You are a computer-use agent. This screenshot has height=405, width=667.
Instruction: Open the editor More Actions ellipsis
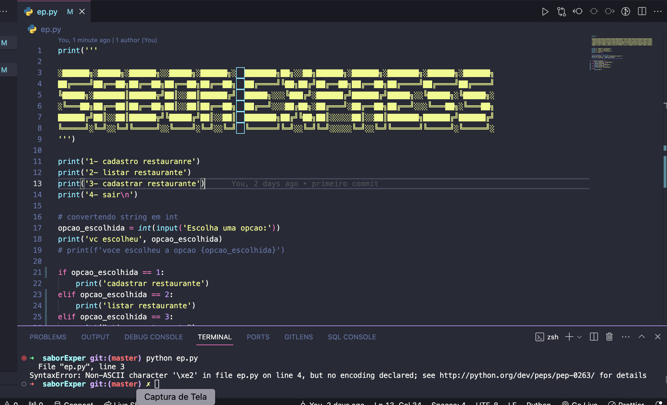coord(658,12)
